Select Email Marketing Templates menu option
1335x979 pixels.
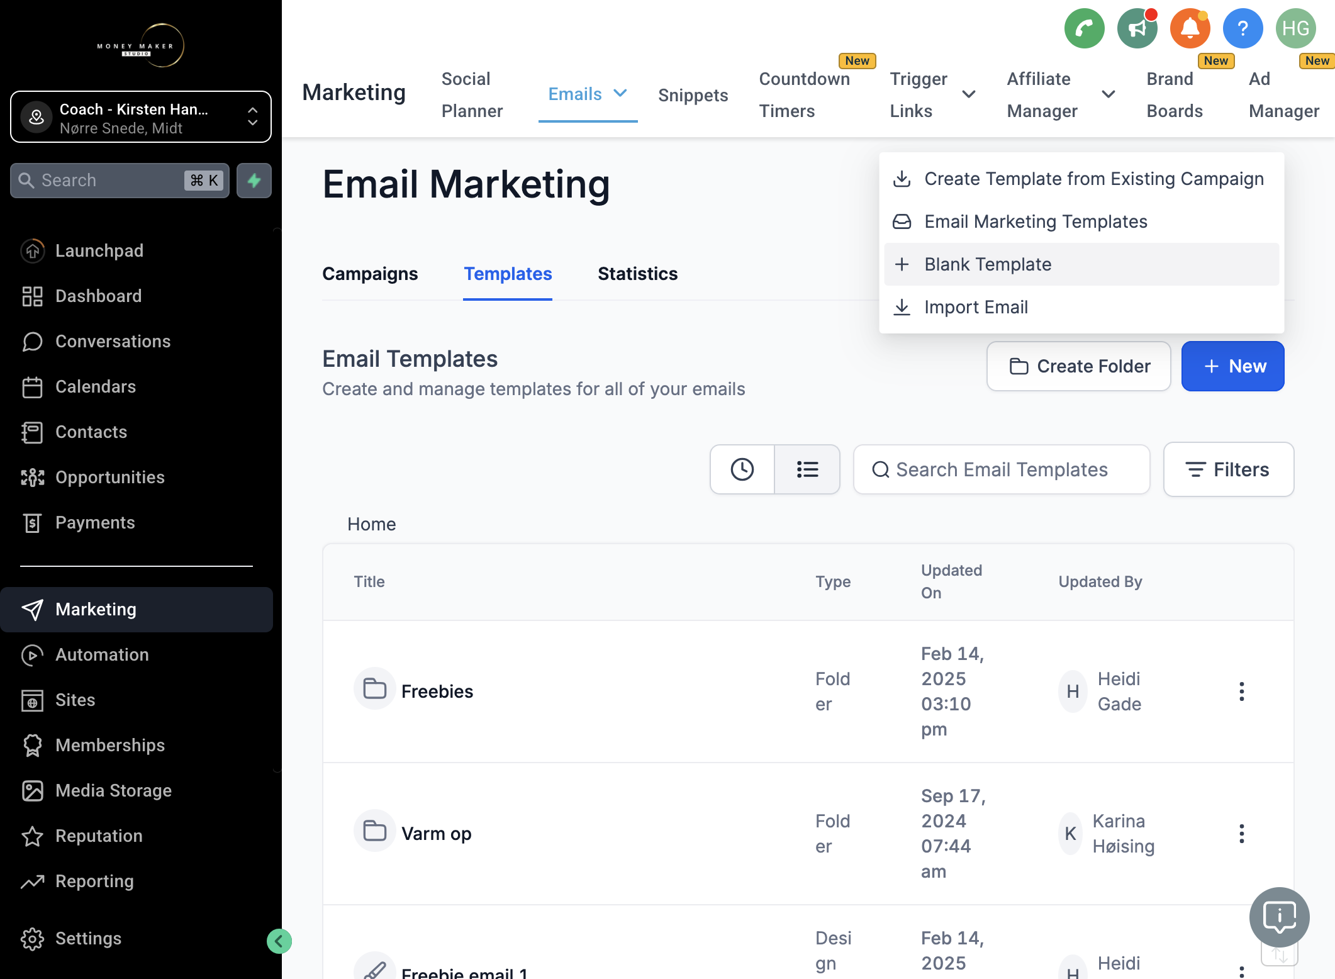[x=1081, y=221]
